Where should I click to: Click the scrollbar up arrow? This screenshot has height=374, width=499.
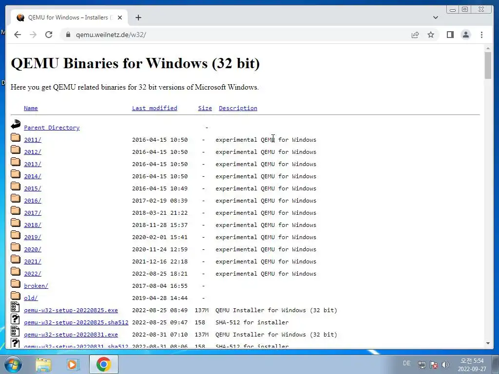coord(488,48)
